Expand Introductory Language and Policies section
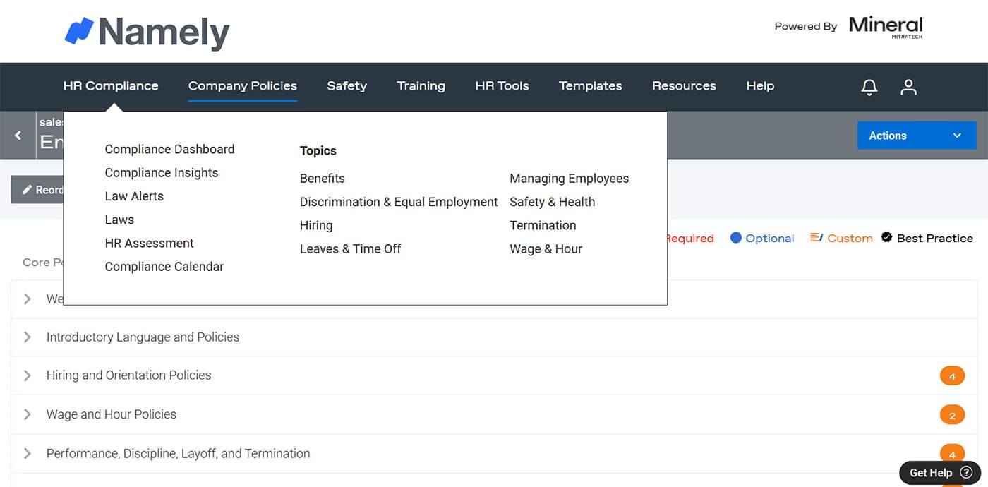988x487 pixels. (x=28, y=337)
